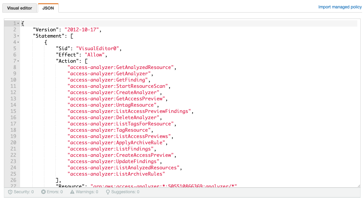This screenshot has width=363, height=201.
Task: Click the ApplyArchiveRule action line
Action: [x=116, y=142]
